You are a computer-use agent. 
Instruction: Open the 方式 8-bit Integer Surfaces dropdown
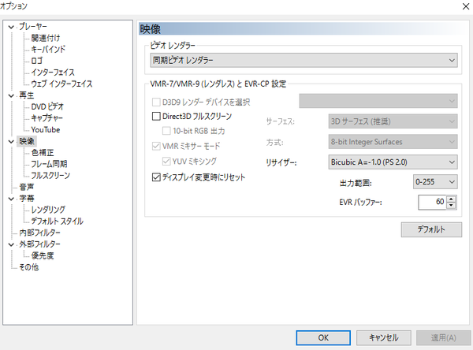(x=393, y=142)
